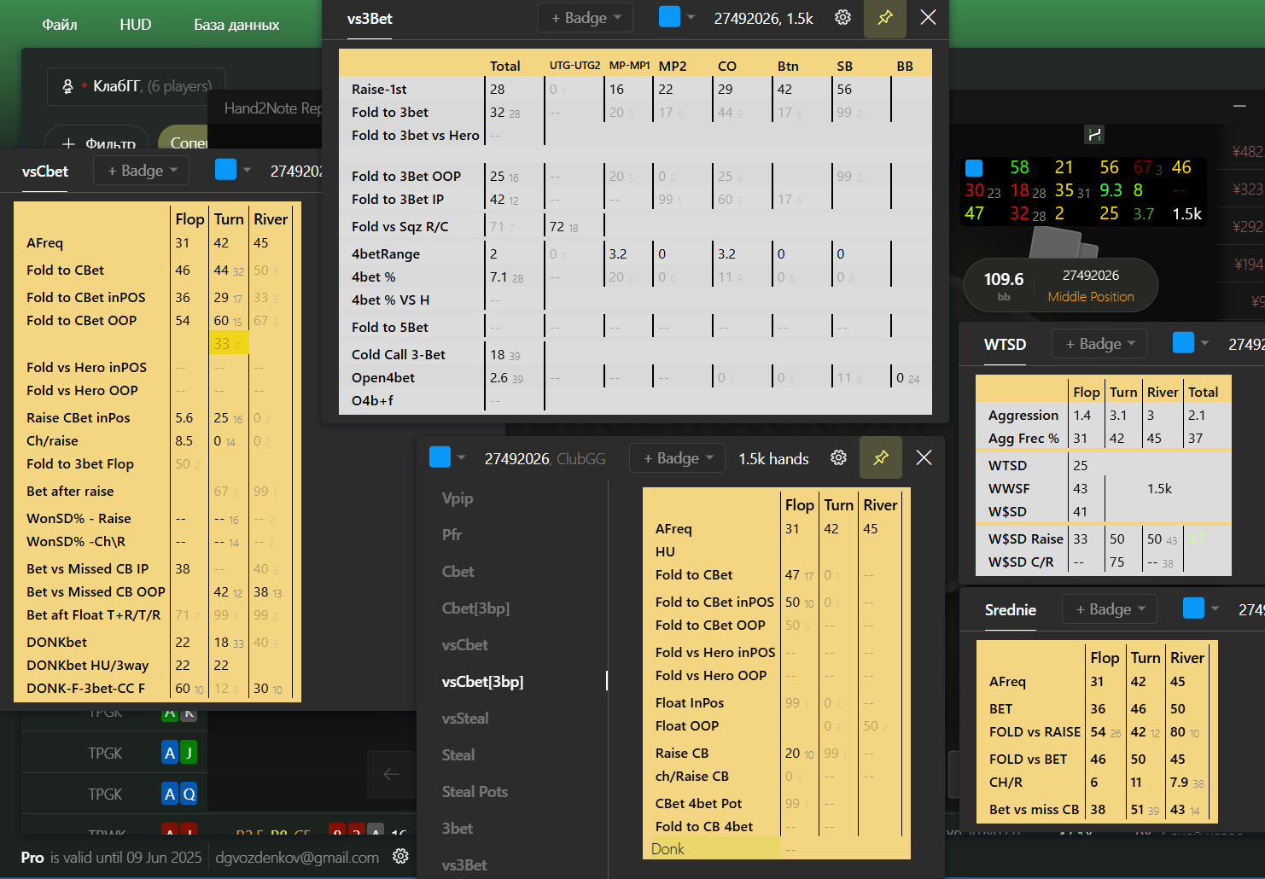The width and height of the screenshot is (1265, 879).
Task: Select the vsCbet popup tab title
Action: point(45,172)
